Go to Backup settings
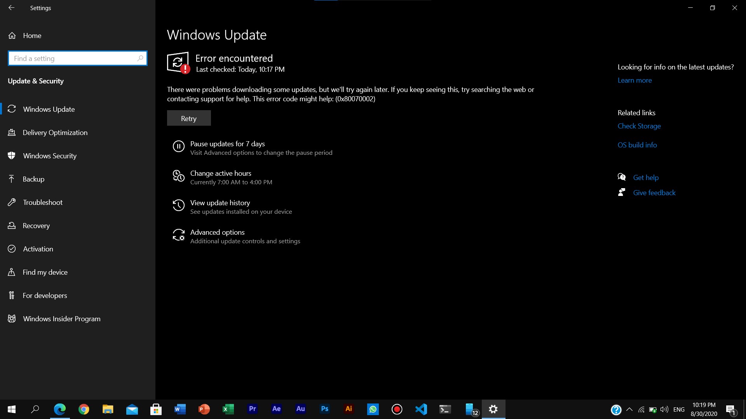Screen dimensions: 746x419 [x=78, y=179]
